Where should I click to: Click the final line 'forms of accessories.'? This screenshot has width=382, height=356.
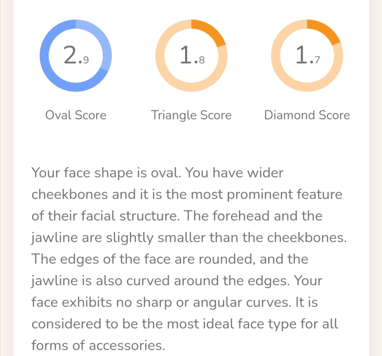98,345
